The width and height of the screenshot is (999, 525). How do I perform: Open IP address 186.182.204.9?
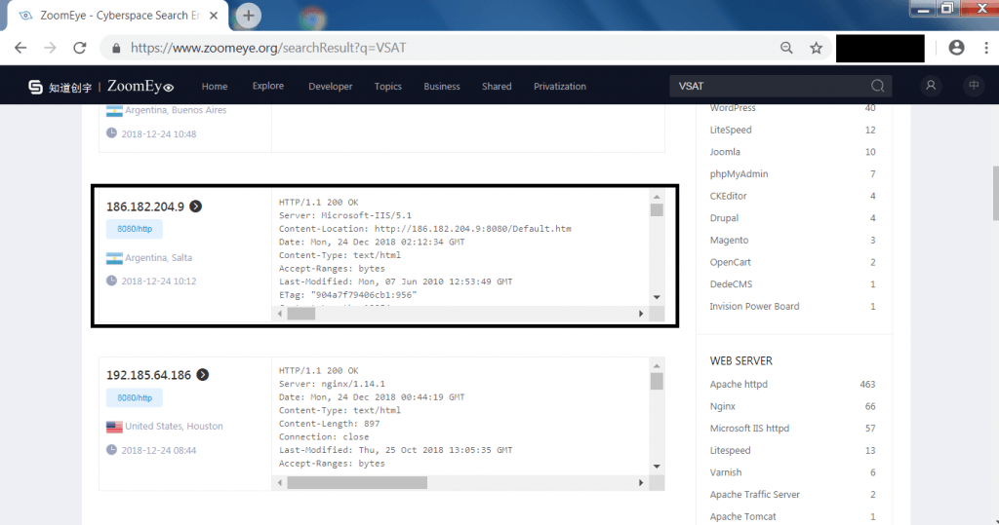pos(145,206)
